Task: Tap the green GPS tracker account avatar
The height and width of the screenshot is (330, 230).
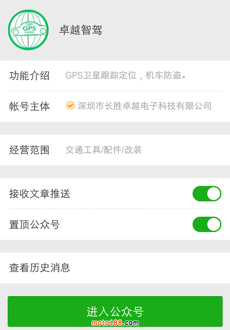Action: 28,30
